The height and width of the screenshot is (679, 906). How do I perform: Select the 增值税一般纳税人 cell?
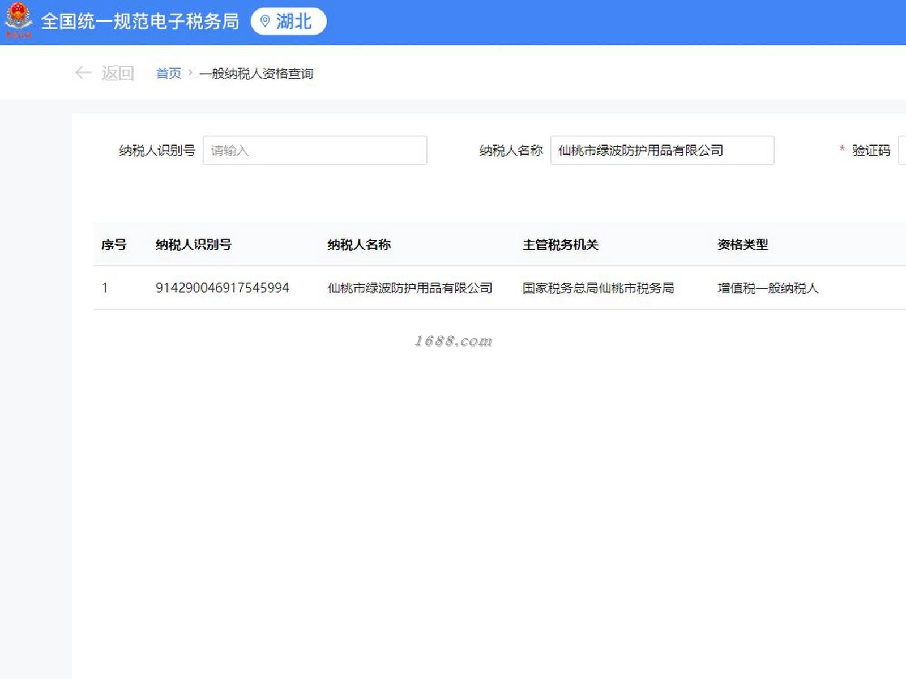coord(768,288)
